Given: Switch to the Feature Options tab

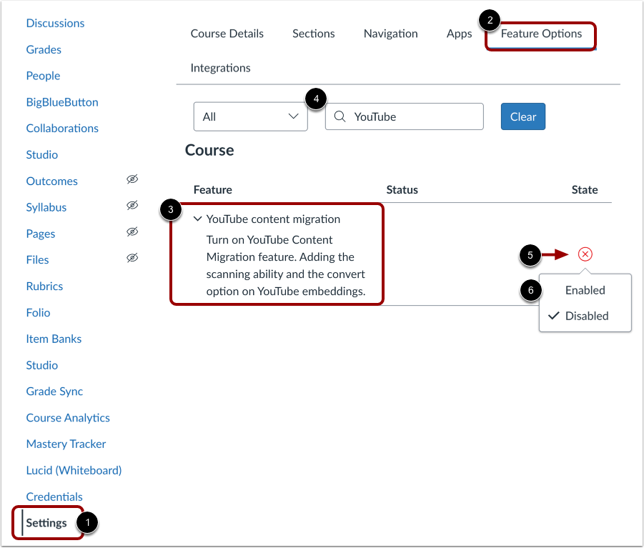Looking at the screenshot, I should click(540, 33).
